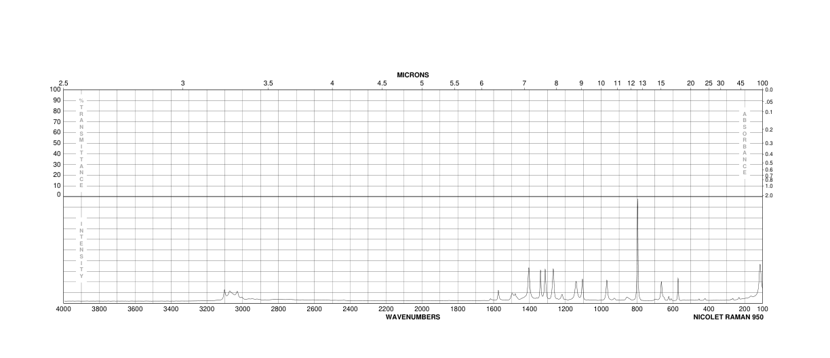This screenshot has width=830, height=358.
Task: Click the 800 wavenumber axis label
Action: pyautogui.click(x=637, y=310)
